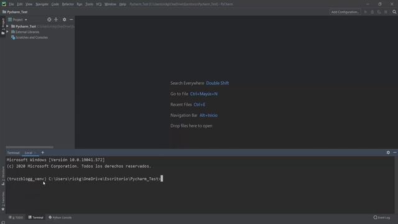Open the Code menu
398x224 pixels.
[x=55, y=4]
